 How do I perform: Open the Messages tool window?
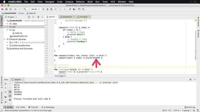point(48,107)
